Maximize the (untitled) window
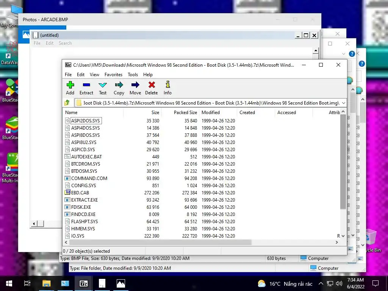This screenshot has width=388, height=291. point(306,35)
